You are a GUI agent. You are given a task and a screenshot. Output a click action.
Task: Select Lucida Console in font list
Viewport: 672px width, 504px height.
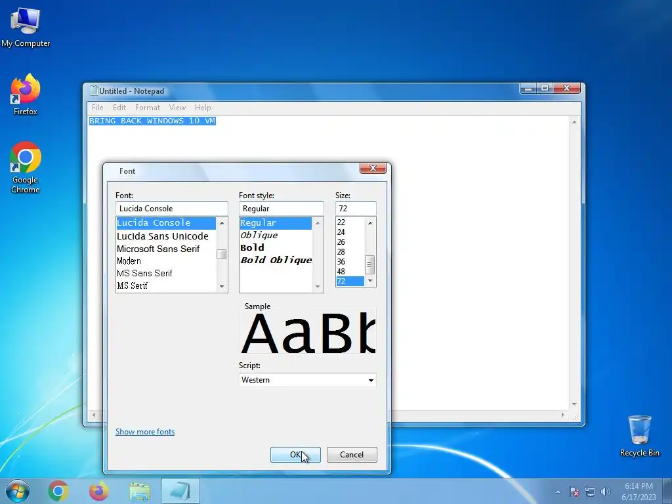click(x=166, y=223)
